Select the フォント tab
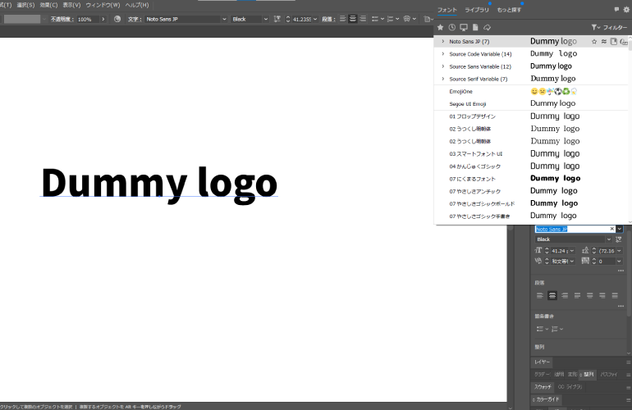The image size is (632, 410). coord(447,10)
